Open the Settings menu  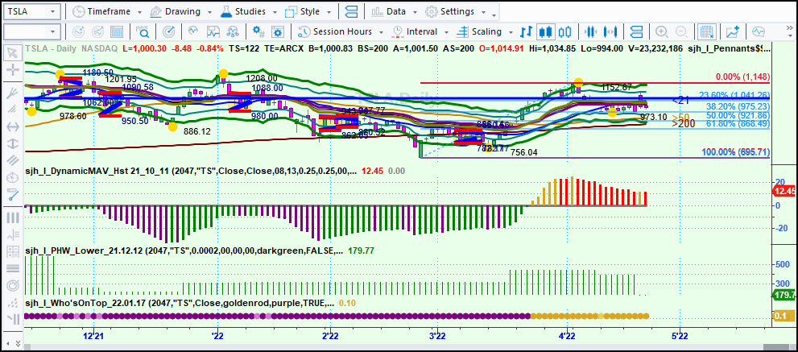pyautogui.click(x=455, y=11)
